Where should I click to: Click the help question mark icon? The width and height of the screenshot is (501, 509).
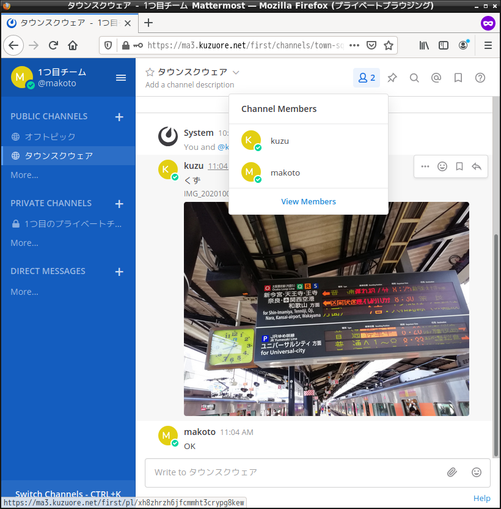480,78
